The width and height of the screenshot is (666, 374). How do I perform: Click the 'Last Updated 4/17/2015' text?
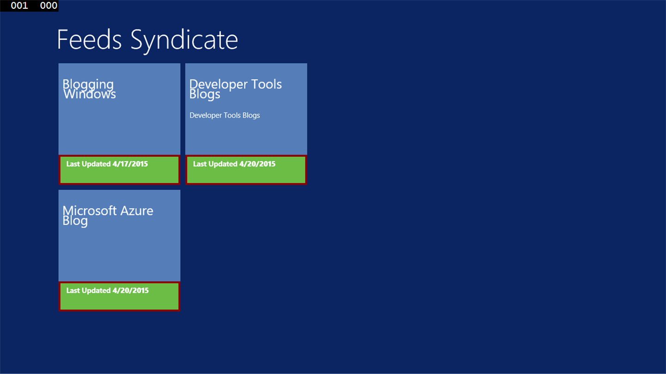click(107, 164)
